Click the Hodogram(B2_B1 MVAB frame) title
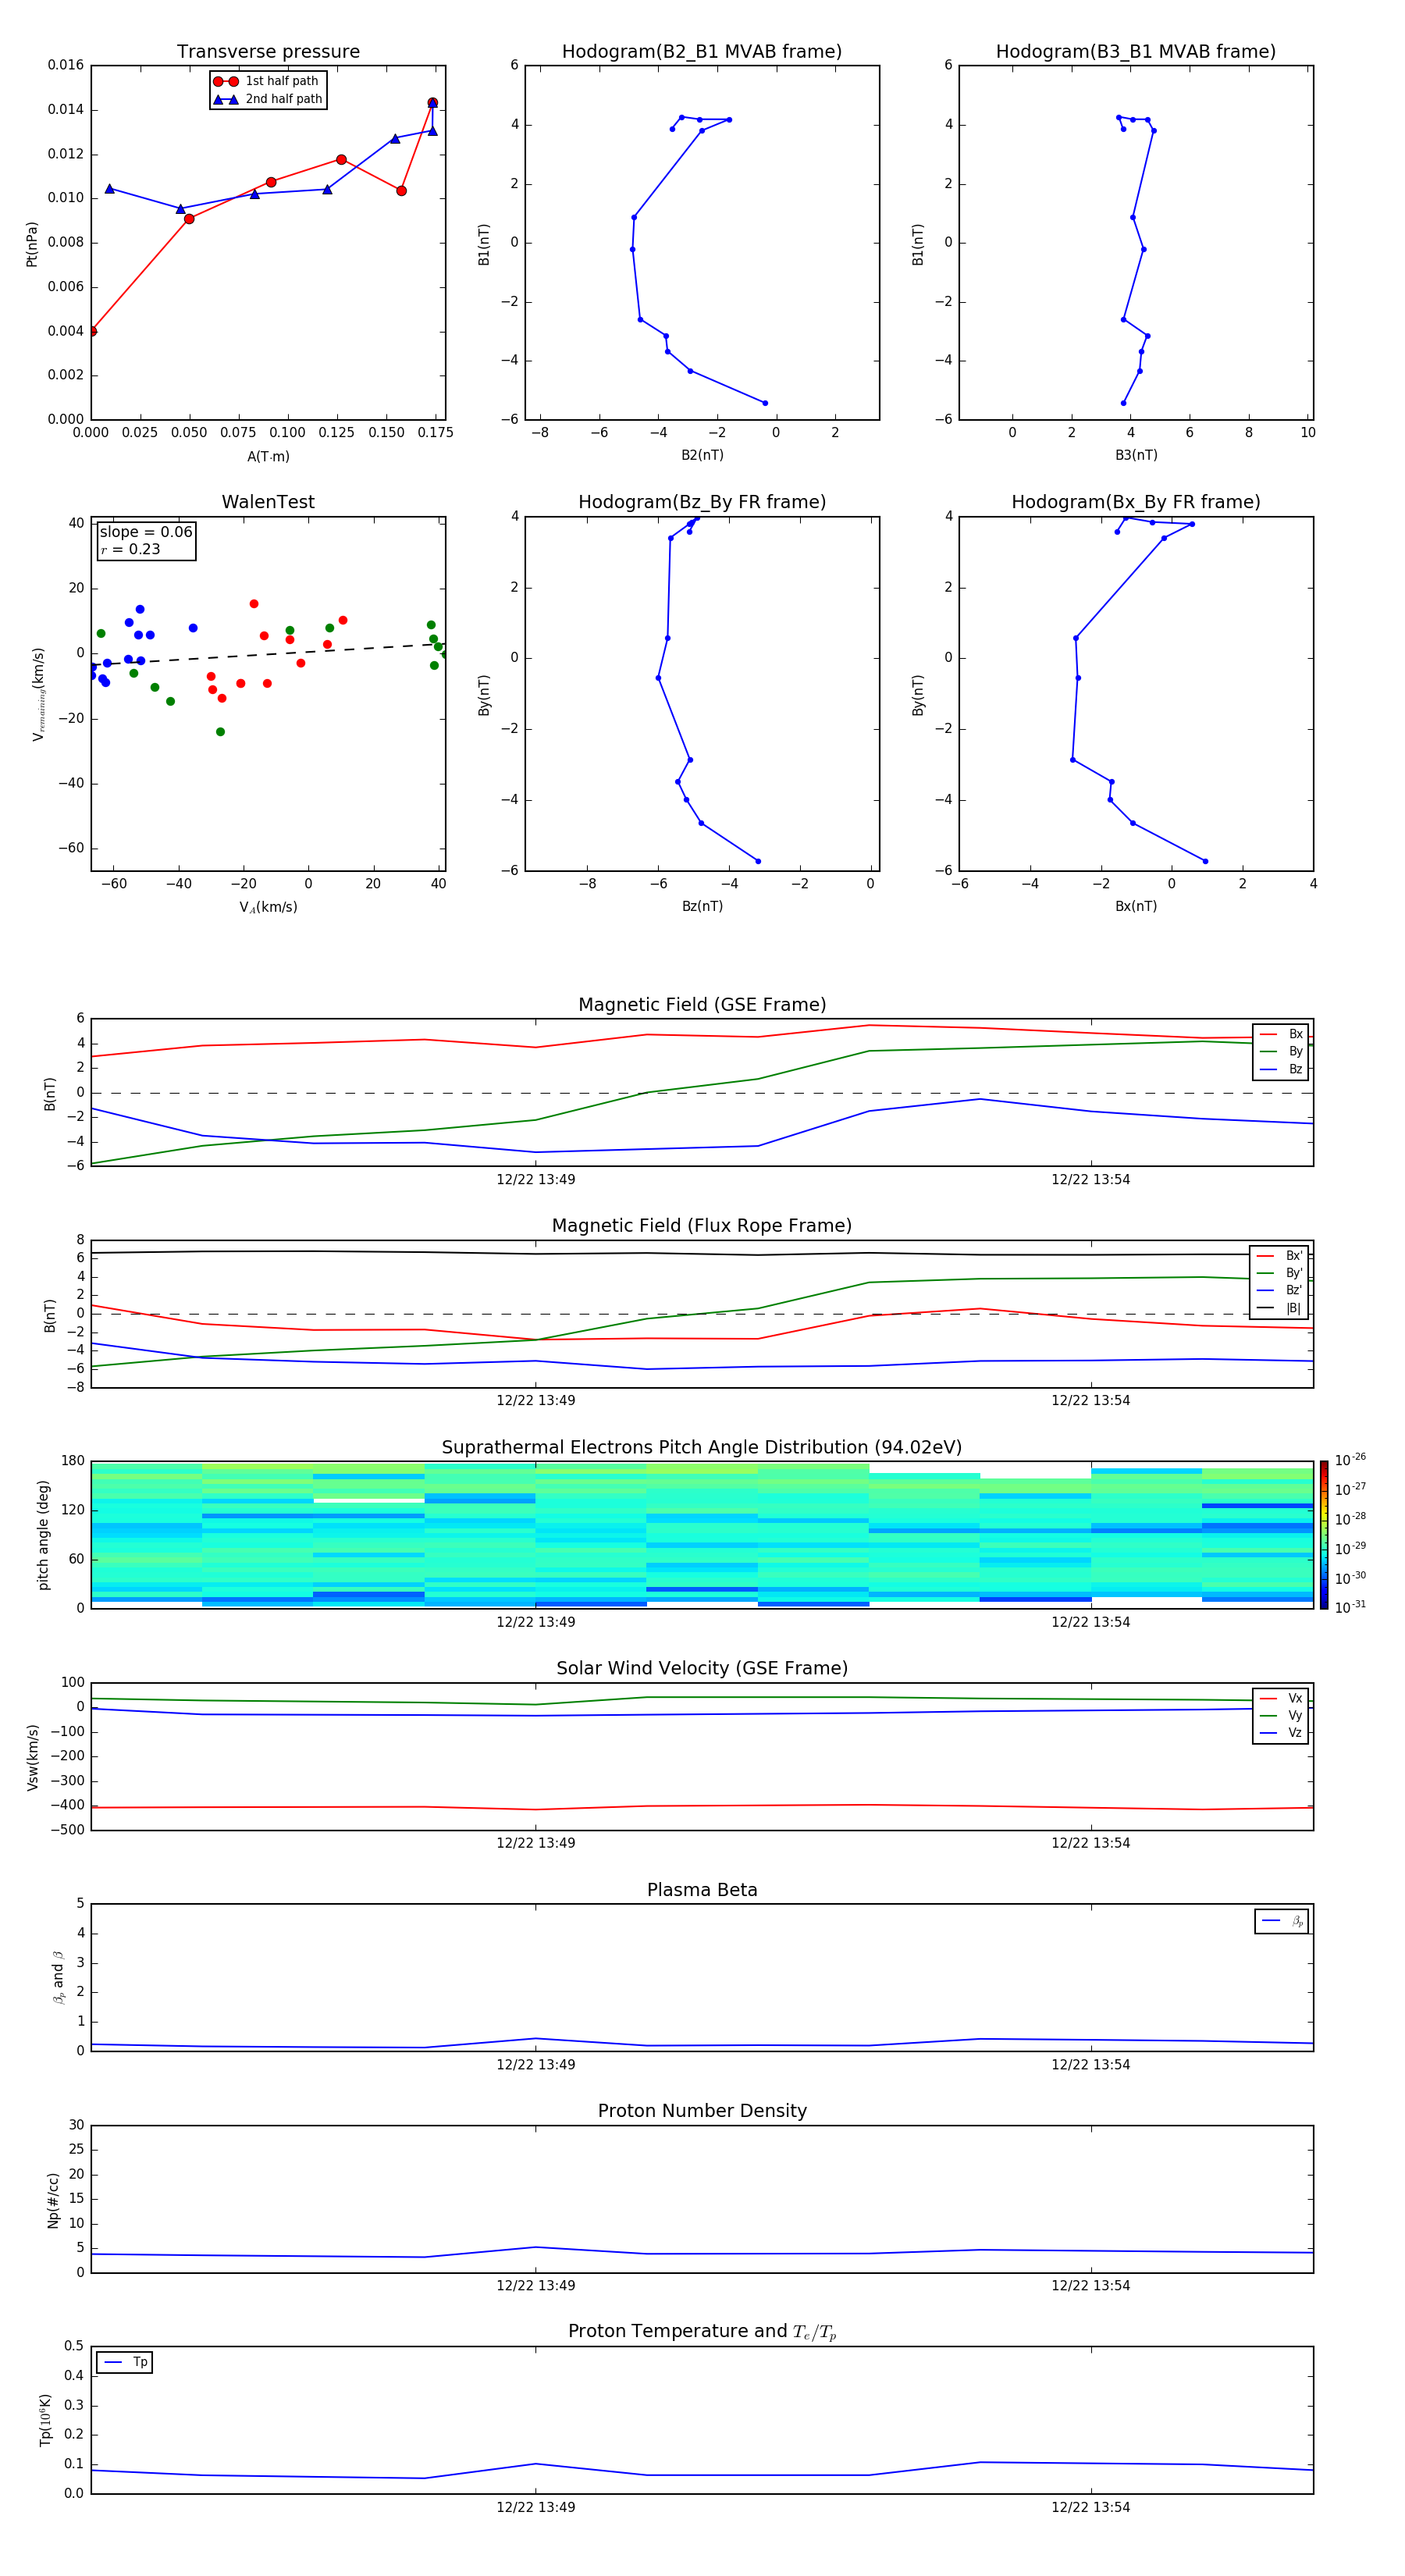Image resolution: width=1405 pixels, height=2576 pixels. [x=702, y=52]
